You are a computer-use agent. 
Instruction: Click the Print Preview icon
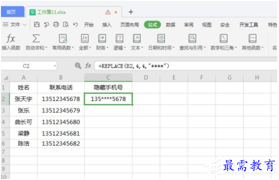click(x=66, y=24)
